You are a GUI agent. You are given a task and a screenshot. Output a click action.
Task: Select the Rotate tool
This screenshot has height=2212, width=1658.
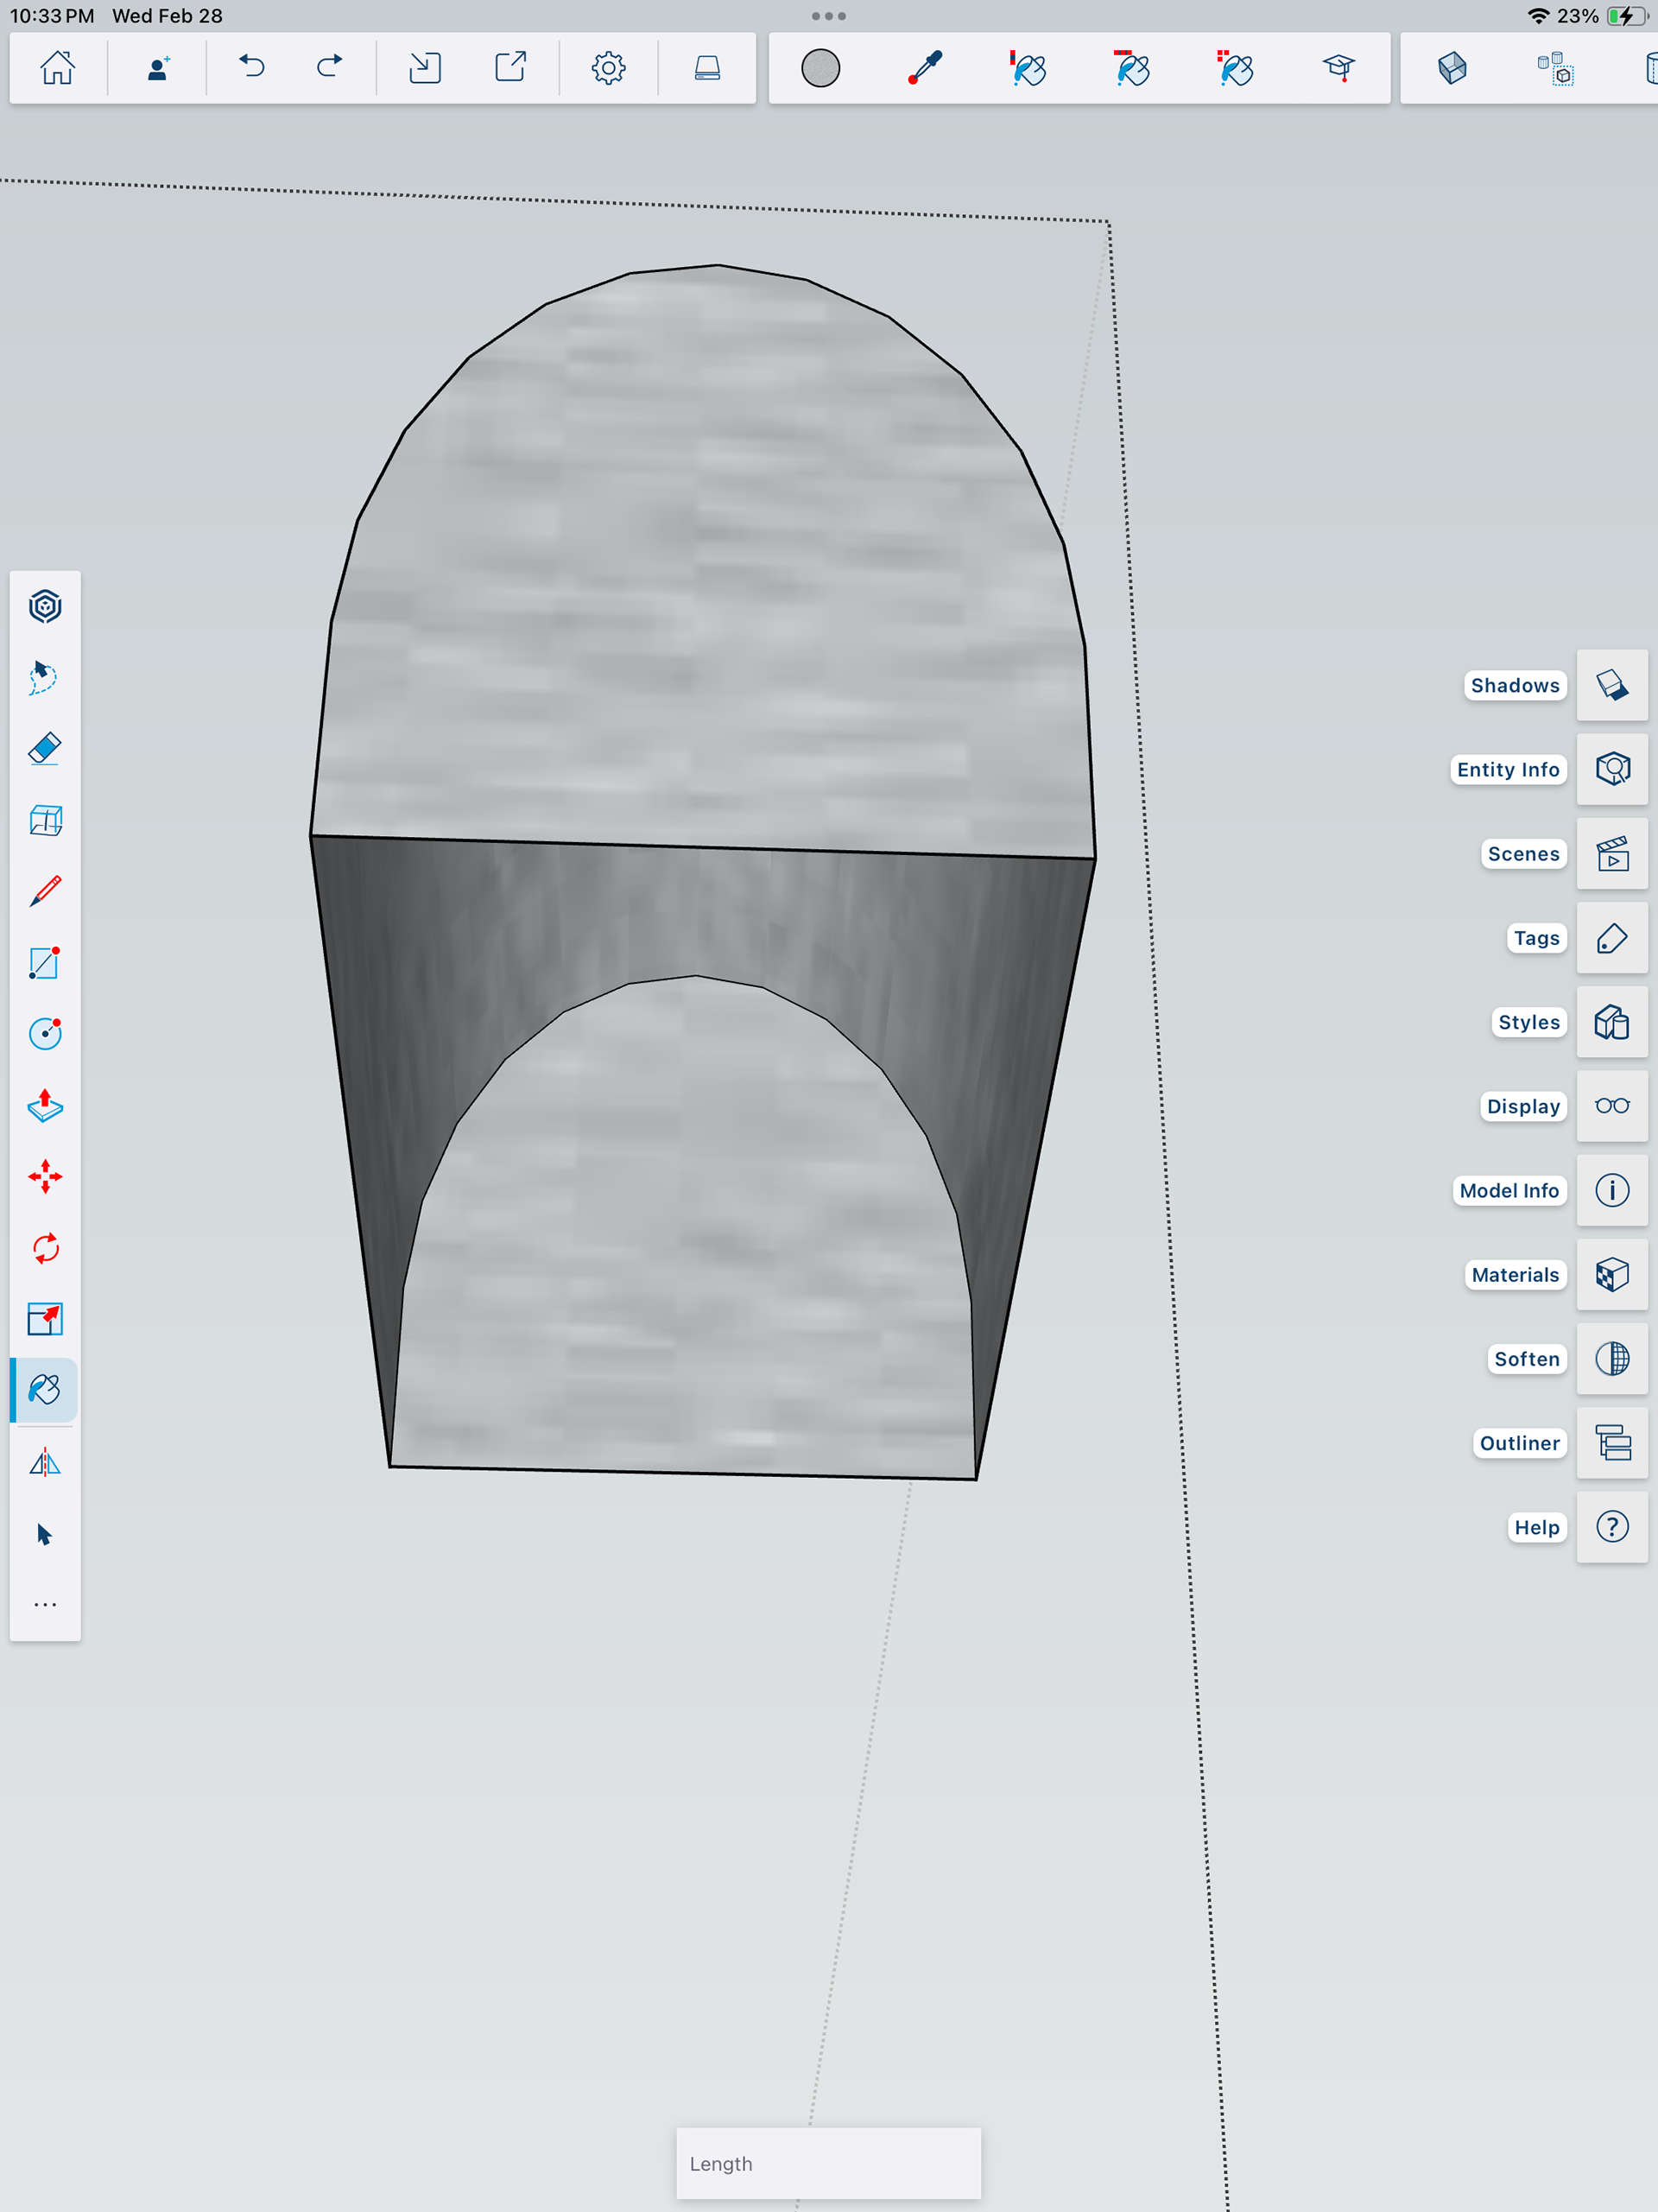point(45,1248)
